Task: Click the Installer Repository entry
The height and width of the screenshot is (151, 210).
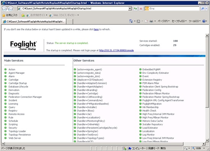Action: pyautogui.click(x=153, y=124)
